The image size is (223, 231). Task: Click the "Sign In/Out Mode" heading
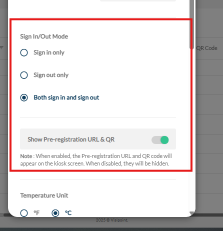point(44,36)
